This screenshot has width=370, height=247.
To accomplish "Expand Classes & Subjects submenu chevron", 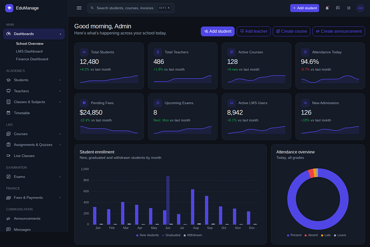I will [x=60, y=102].
